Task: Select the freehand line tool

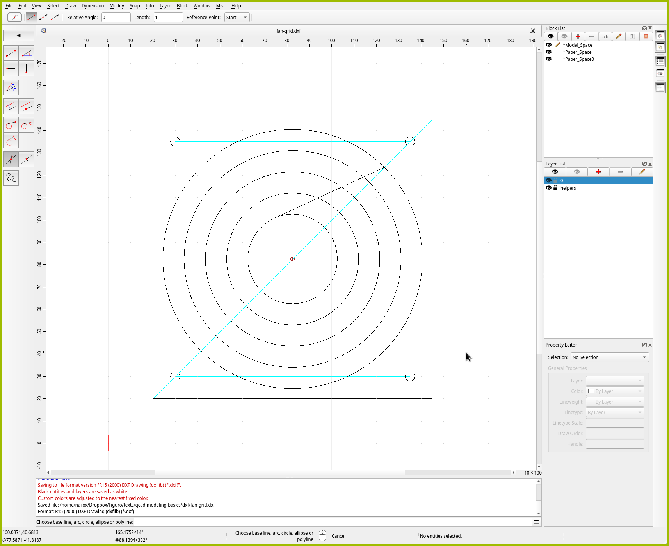Action: [11, 178]
